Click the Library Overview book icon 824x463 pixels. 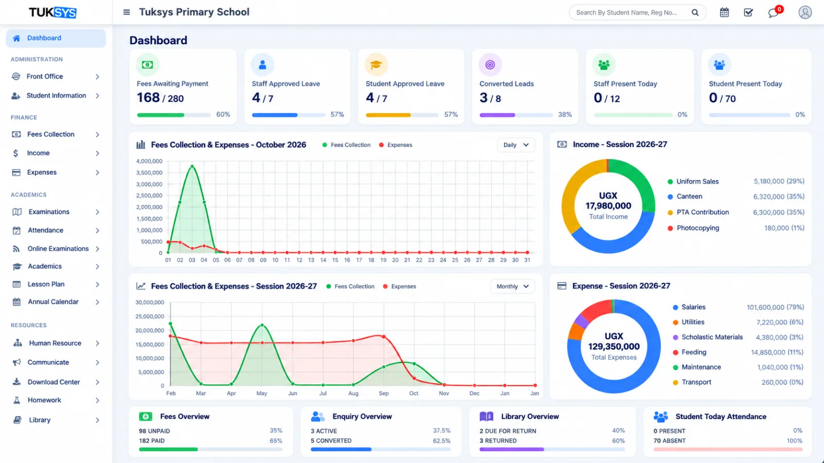coord(487,416)
